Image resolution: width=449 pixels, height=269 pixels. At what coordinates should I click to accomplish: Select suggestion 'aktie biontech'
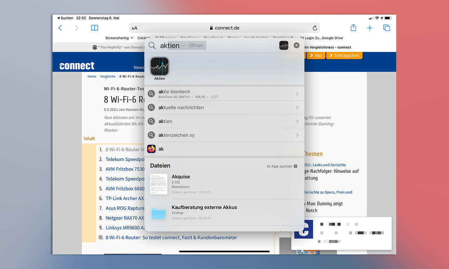point(224,94)
